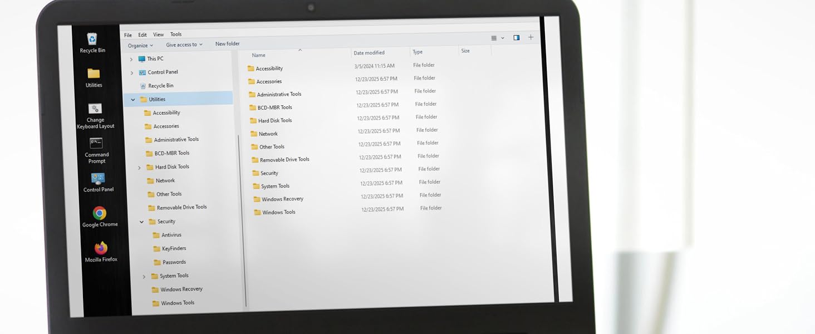Select Removable Drive Tools in the file list
This screenshot has width=815, height=334.
(285, 160)
